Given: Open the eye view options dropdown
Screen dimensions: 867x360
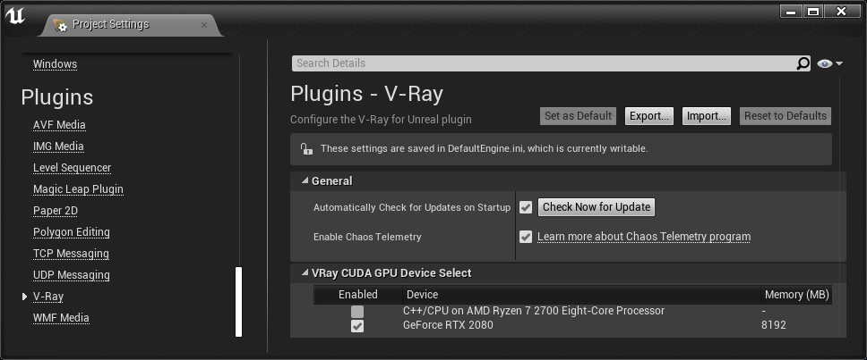Looking at the screenshot, I should (x=830, y=64).
